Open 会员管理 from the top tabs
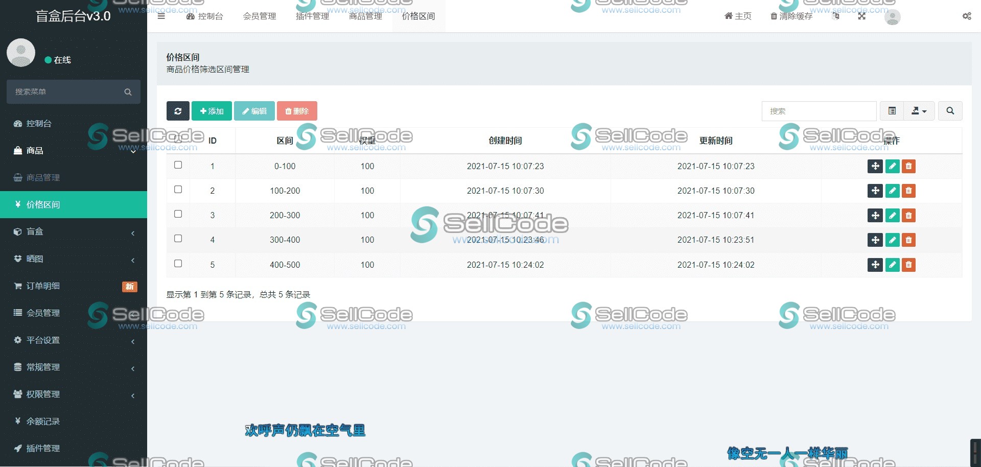Viewport: 981px width, 467px height. 259,16
